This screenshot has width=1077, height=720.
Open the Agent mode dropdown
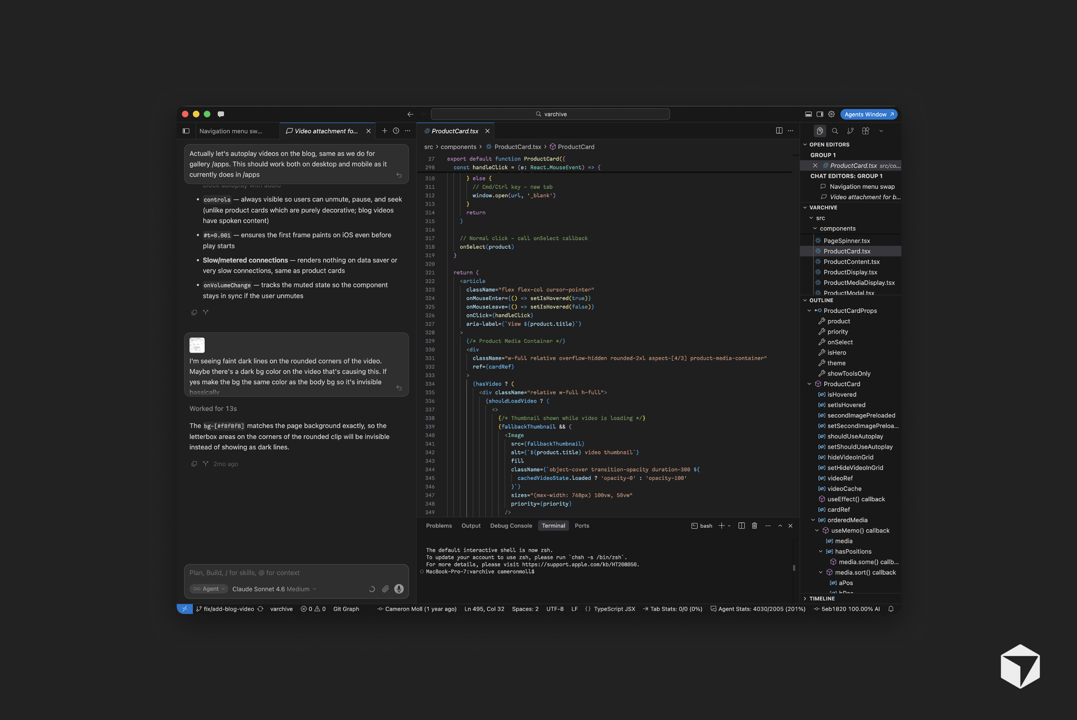(209, 589)
